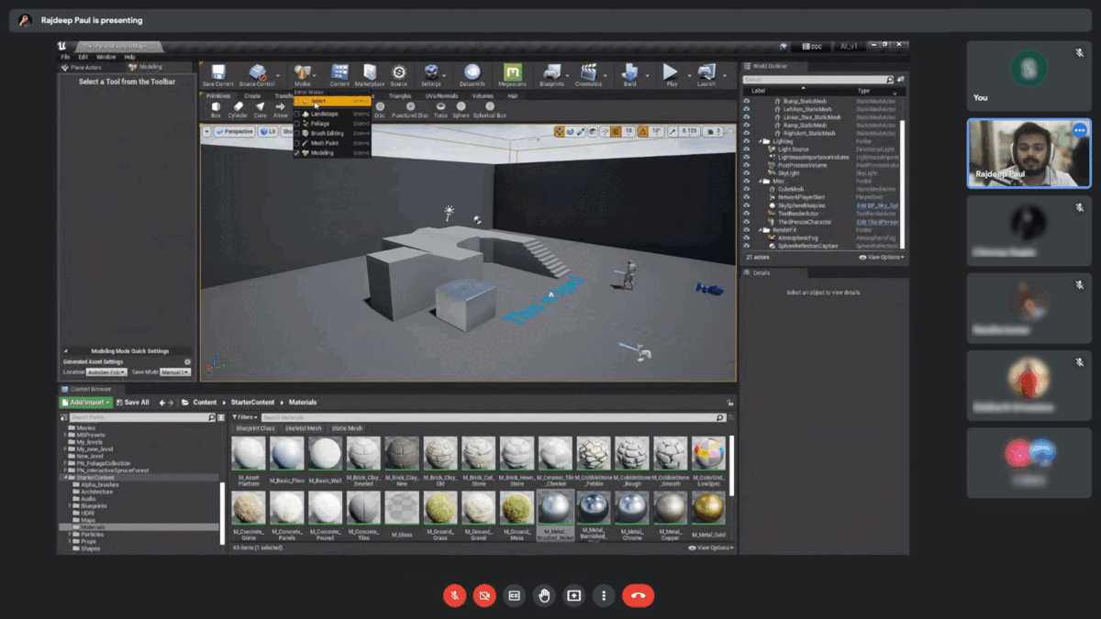1101x619 pixels.
Task: Open the Perspective viewport dropdown
Action: [x=236, y=132]
